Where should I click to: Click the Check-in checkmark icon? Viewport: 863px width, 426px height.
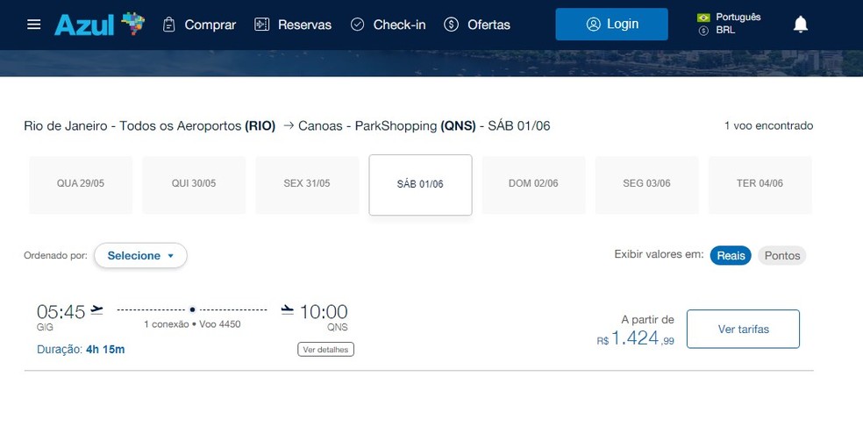coord(357,25)
